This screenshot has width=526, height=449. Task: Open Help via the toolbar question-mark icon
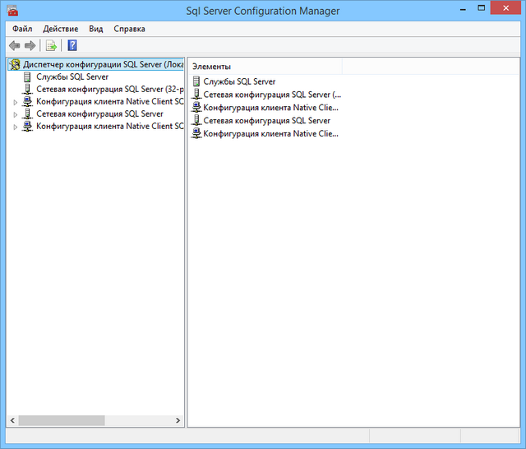(72, 46)
